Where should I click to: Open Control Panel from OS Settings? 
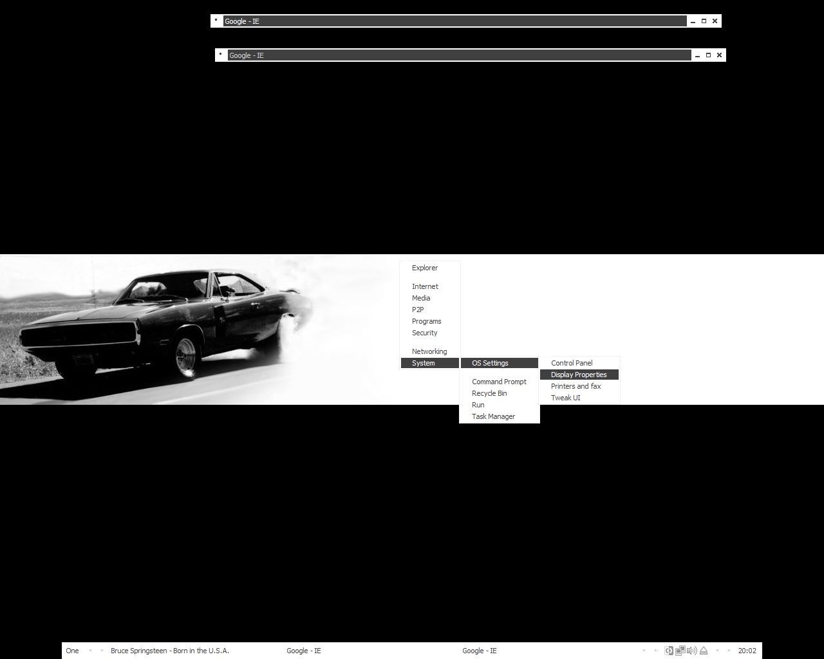click(x=579, y=363)
